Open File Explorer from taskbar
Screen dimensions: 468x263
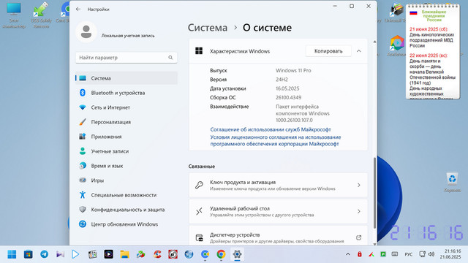pos(124,254)
